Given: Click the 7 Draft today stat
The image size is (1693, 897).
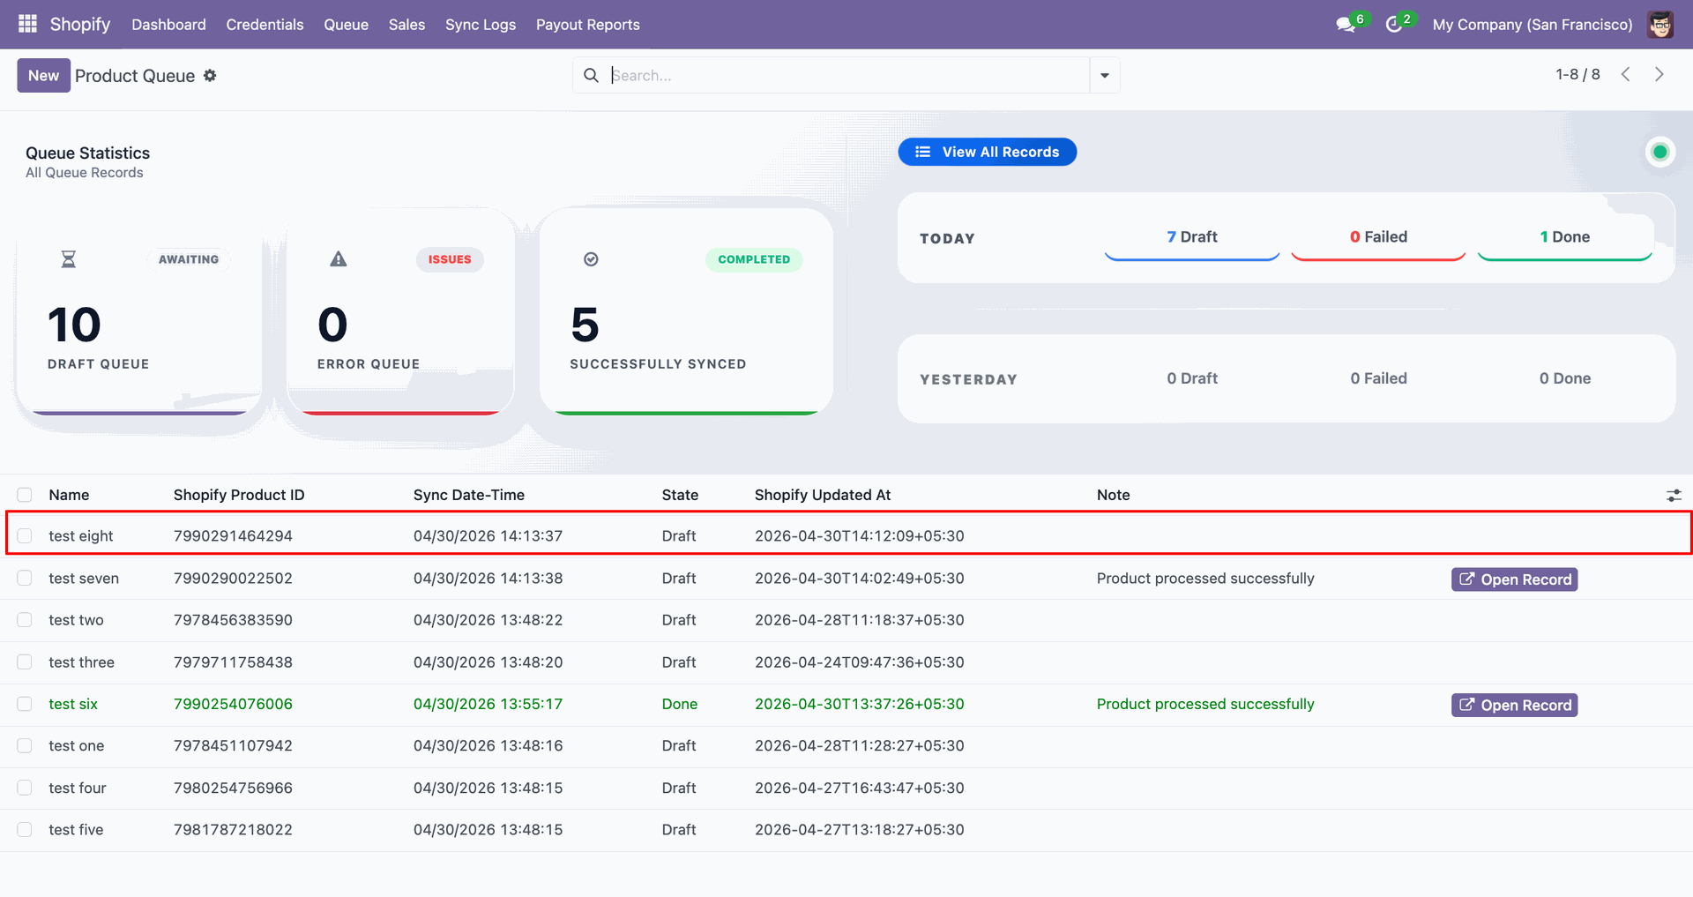Looking at the screenshot, I should point(1192,236).
